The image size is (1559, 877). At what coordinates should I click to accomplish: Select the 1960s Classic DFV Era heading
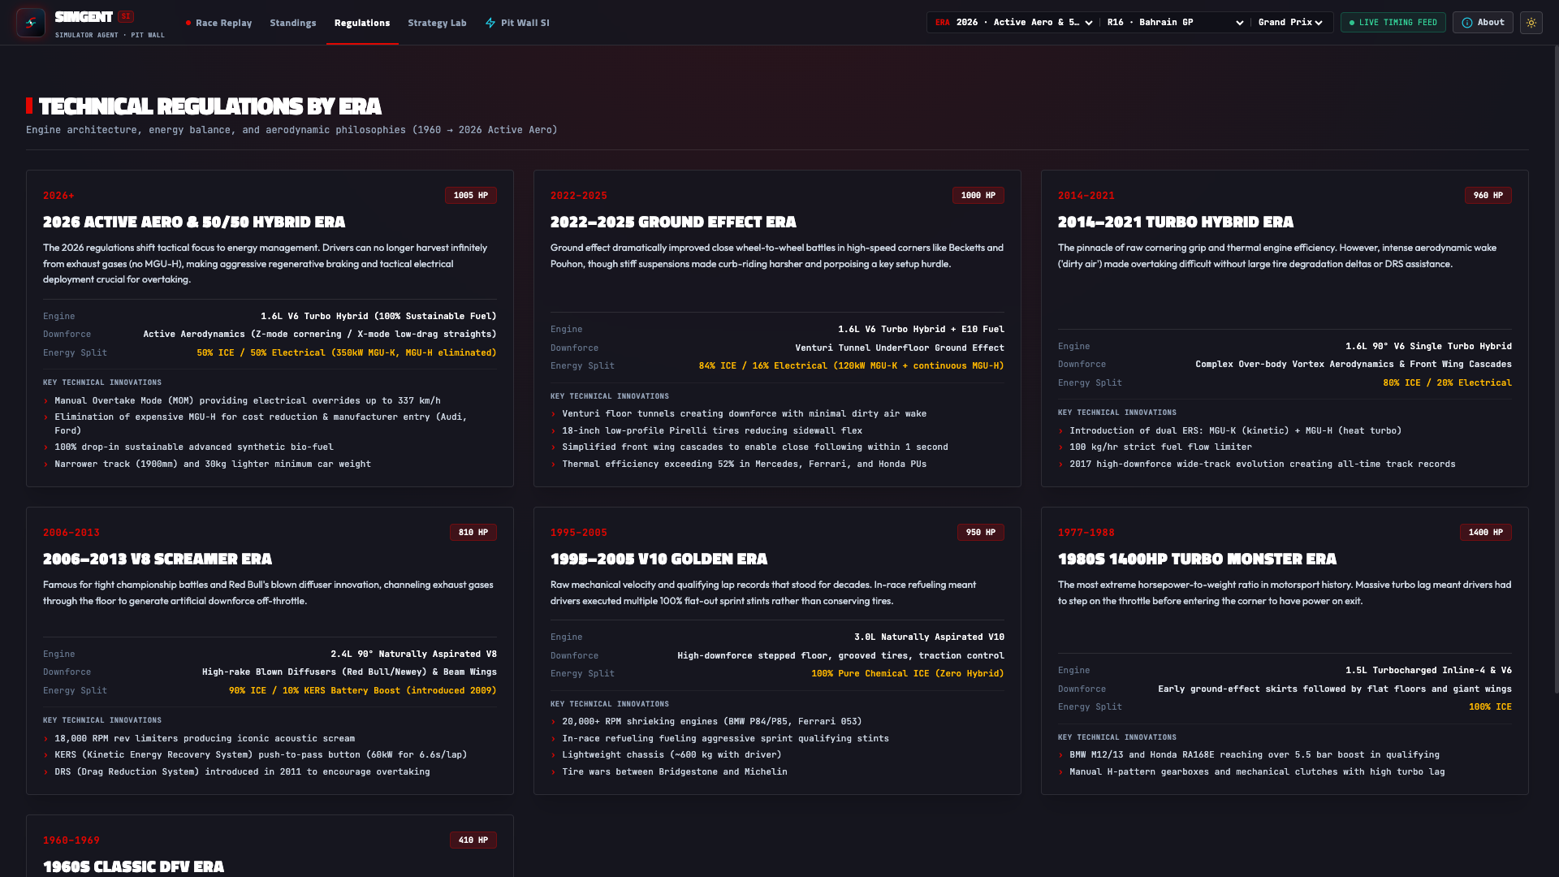(133, 866)
